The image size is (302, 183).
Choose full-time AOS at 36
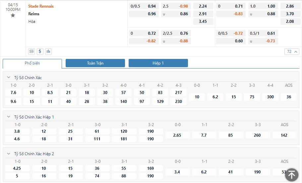289,97
